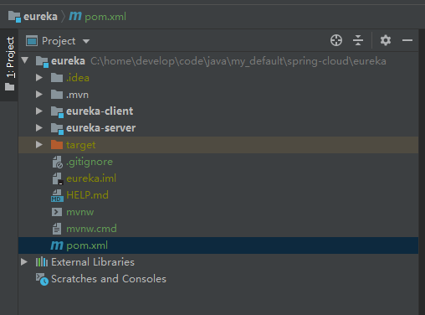Click the .gitignore file icon

58,162
